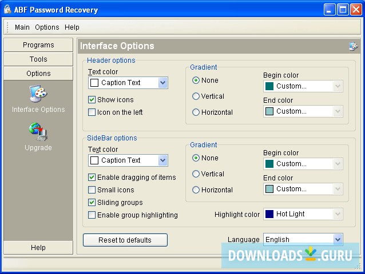Image resolution: width=365 pixels, height=274 pixels.
Task: Check Enable group highlighting
Action: [x=92, y=215]
